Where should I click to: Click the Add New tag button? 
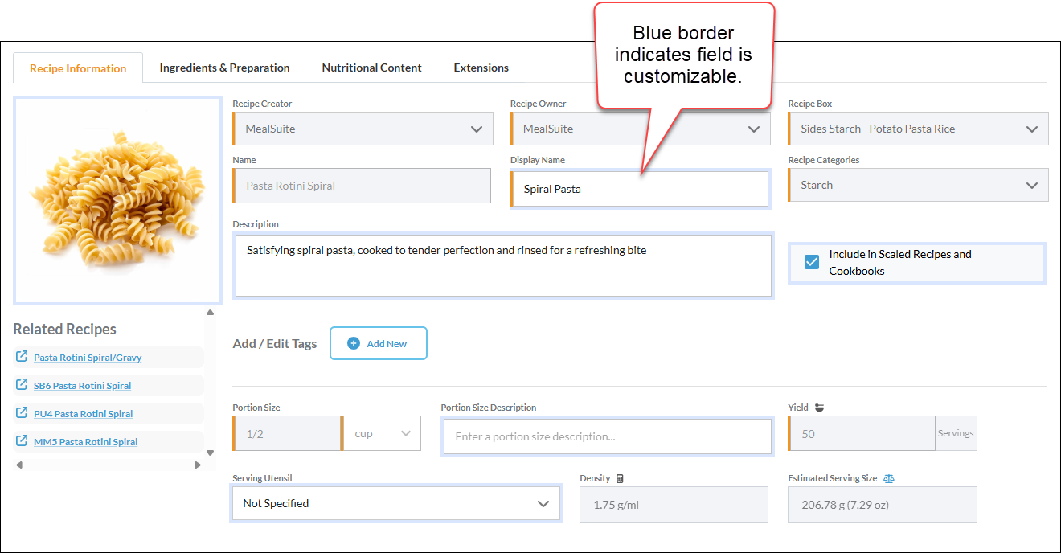379,343
